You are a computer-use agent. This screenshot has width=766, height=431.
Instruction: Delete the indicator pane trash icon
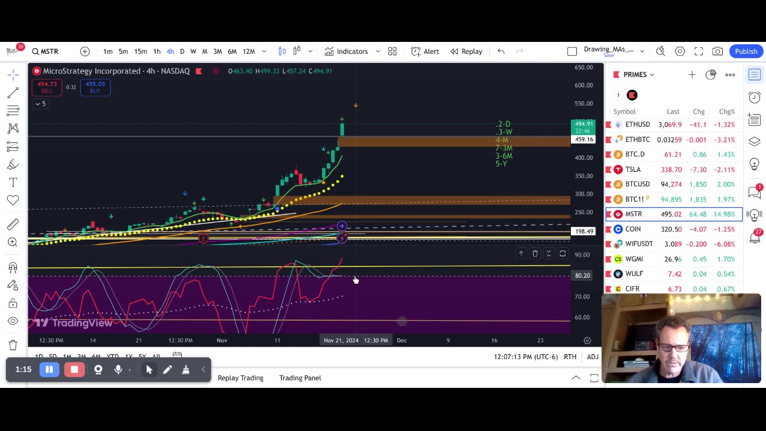[x=535, y=254]
